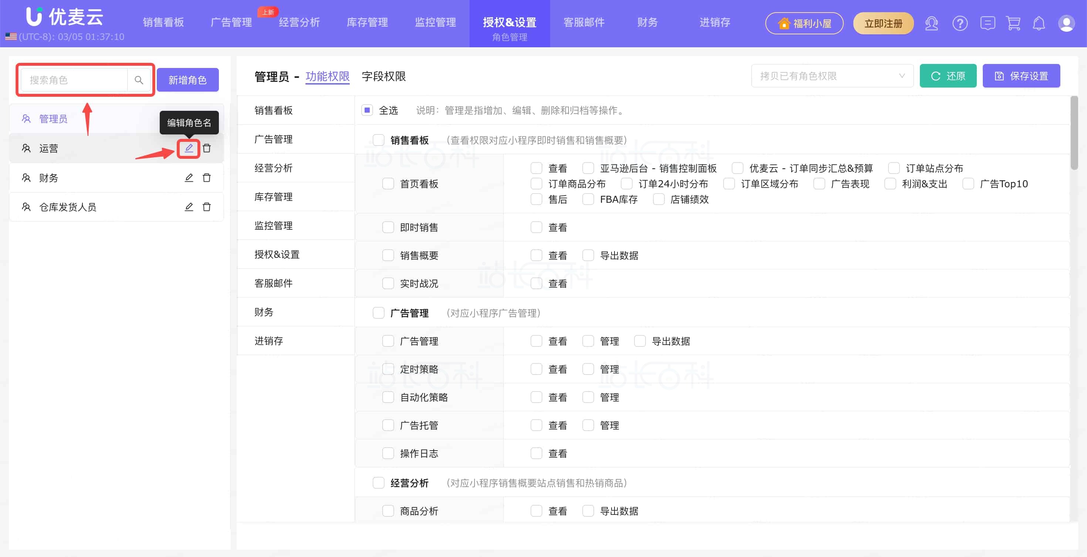This screenshot has height=557, width=1087.
Task: Open the notification bell icon
Action: 1039,24
